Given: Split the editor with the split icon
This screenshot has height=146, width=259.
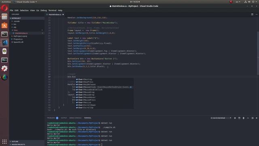Looking at the screenshot, I should pos(252,15).
